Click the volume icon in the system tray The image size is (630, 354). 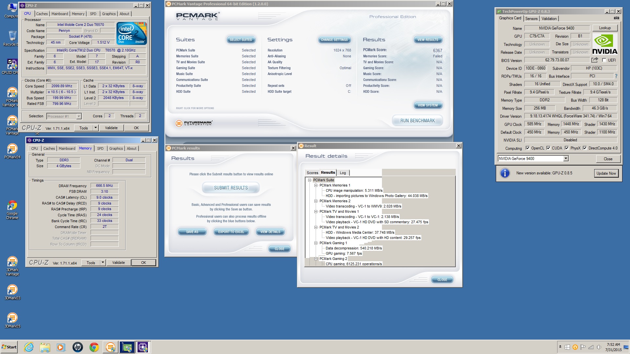(x=599, y=347)
